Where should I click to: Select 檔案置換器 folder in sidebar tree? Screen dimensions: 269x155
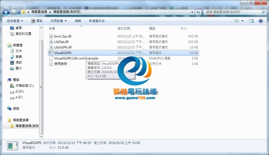coord(21,120)
